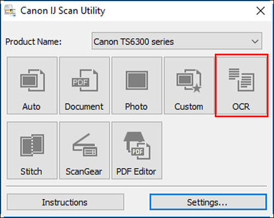Click the Canon IJ Scan Utility title text
This screenshot has width=274, height=218.
click(63, 11)
